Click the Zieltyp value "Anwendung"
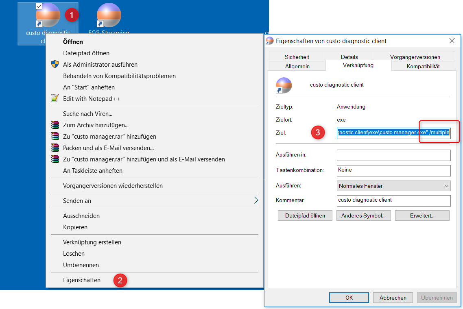 (351, 107)
